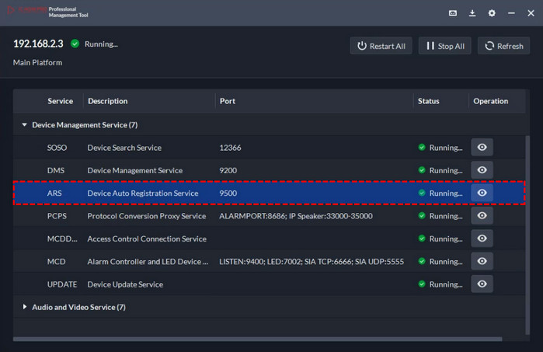Click the horizontal scrollbar at bottom

pyautogui.click(x=258, y=340)
